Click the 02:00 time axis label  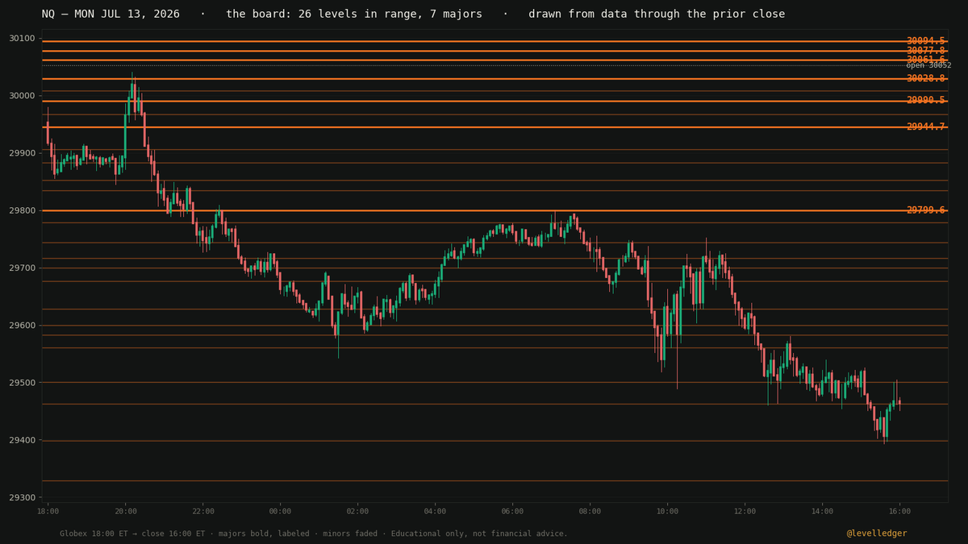(357, 511)
